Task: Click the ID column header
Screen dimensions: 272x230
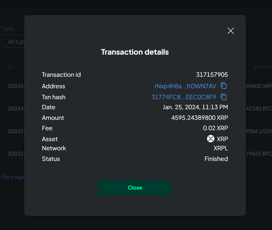Action: pyautogui.click(x=11, y=67)
